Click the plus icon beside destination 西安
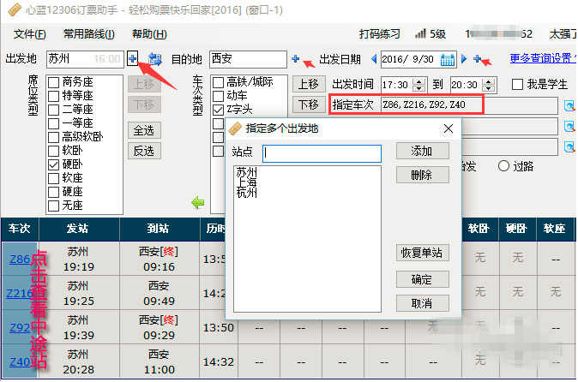This screenshot has height=382, width=578. coord(295,58)
